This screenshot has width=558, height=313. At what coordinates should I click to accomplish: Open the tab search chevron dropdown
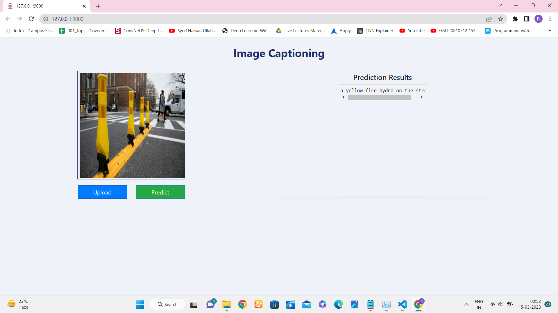point(500,5)
